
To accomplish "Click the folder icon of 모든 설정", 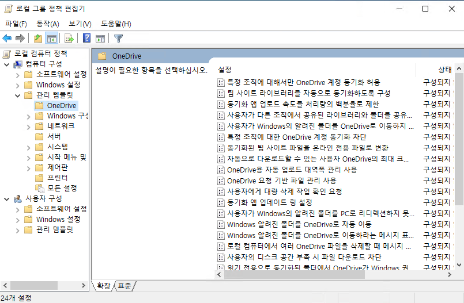I will [x=39, y=188].
